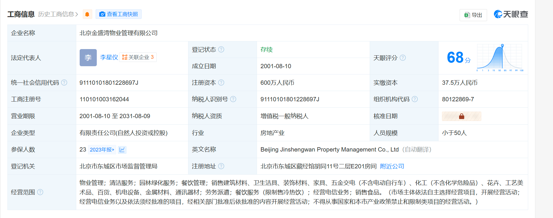This screenshot has height=218, width=553.
Task: Click help icon beside 纳税人识别号
Action: [233, 99]
